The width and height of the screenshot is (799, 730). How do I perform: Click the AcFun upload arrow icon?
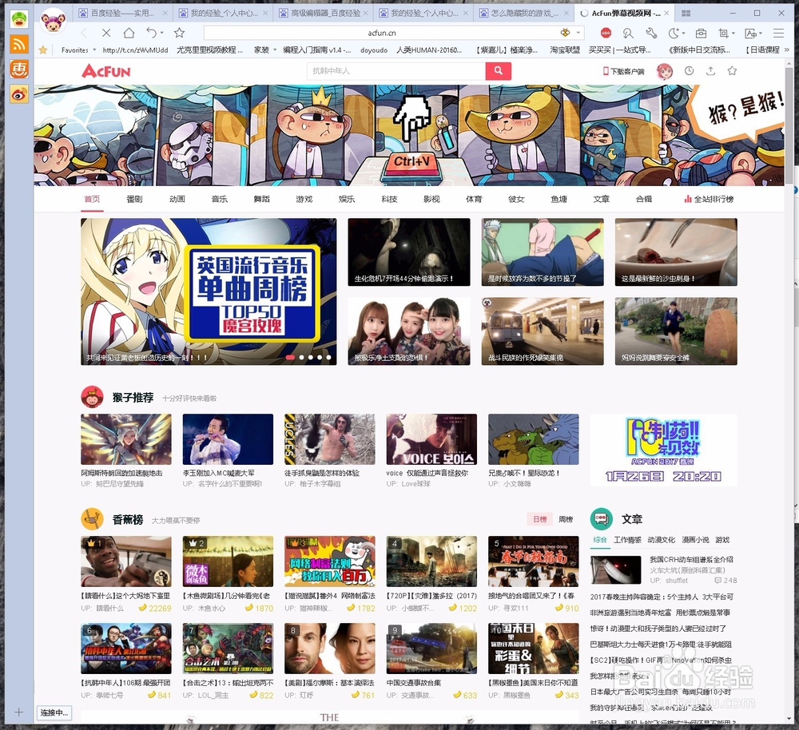coord(710,71)
